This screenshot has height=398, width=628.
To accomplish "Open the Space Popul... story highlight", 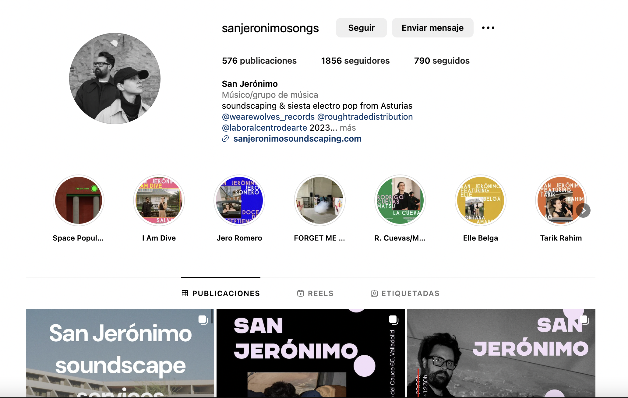I will click(79, 200).
